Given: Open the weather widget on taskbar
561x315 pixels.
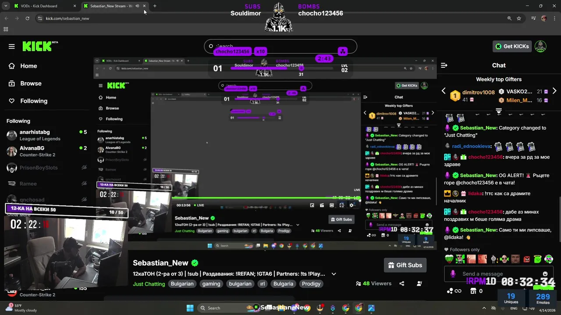Looking at the screenshot, I should [21, 308].
